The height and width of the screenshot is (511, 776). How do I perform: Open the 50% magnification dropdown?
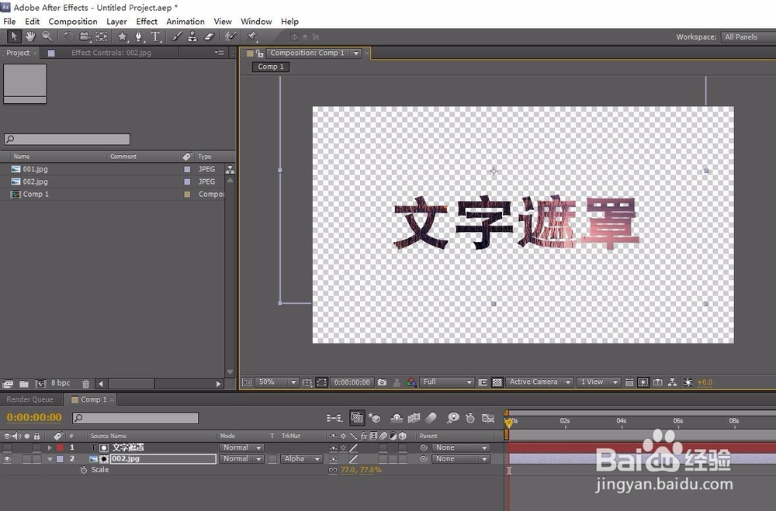tap(277, 382)
